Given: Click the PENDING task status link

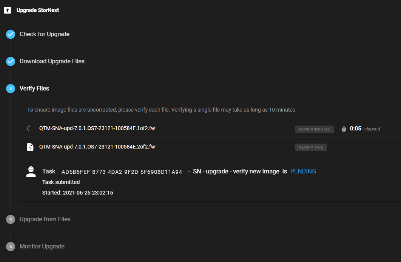Looking at the screenshot, I should (x=303, y=172).
